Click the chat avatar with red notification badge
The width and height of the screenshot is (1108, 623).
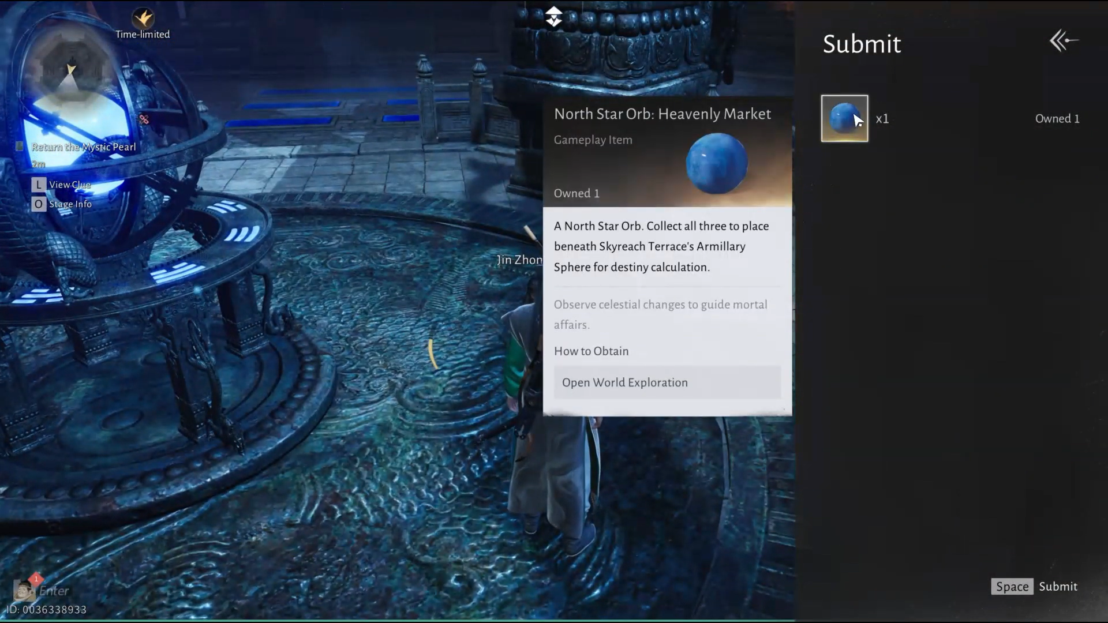coord(24,590)
